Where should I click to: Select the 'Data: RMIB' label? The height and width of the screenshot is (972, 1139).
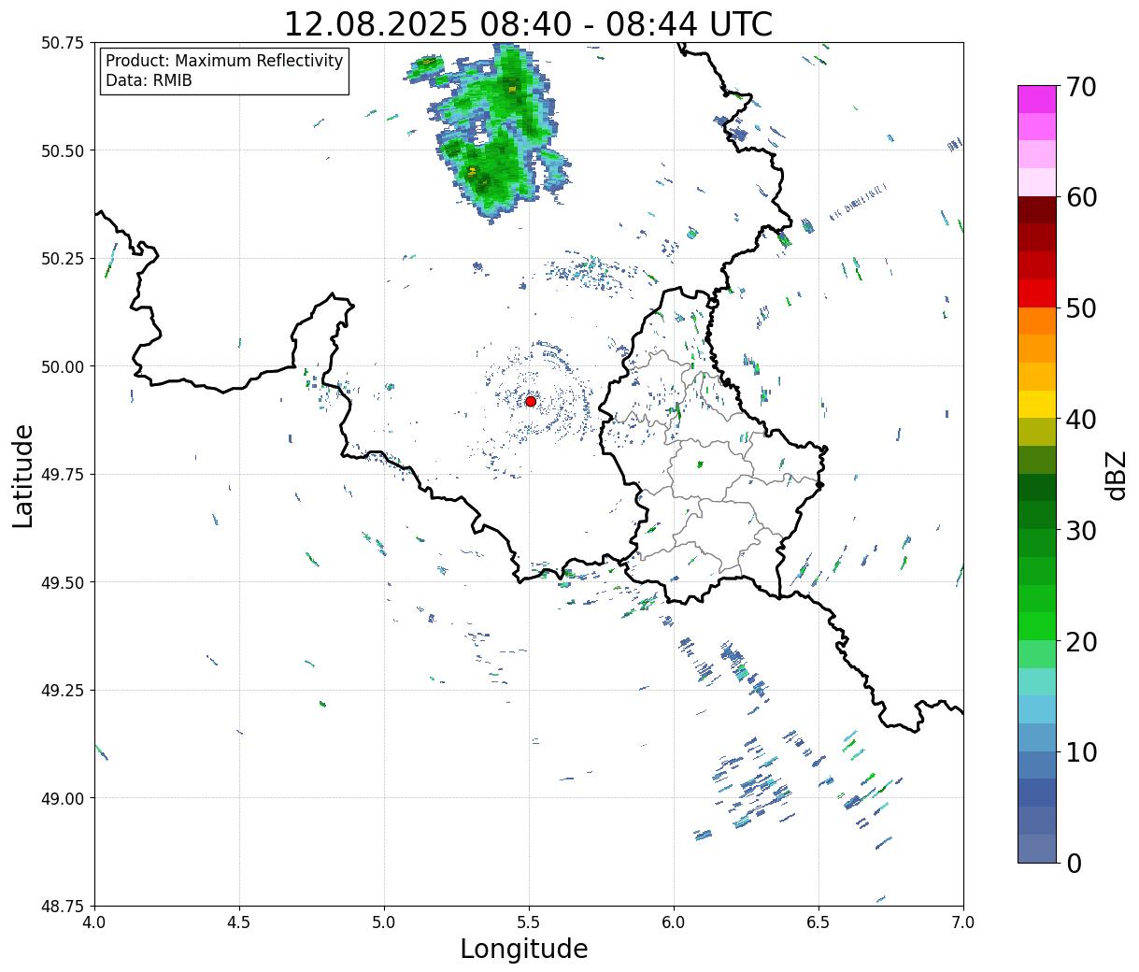pyautogui.click(x=149, y=81)
